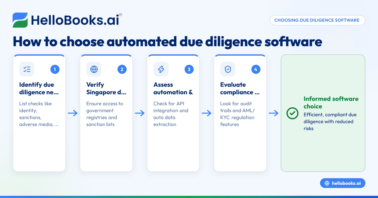Click the text Efficient, compliant due diligence
This screenshot has width=378, height=198.
click(330, 121)
